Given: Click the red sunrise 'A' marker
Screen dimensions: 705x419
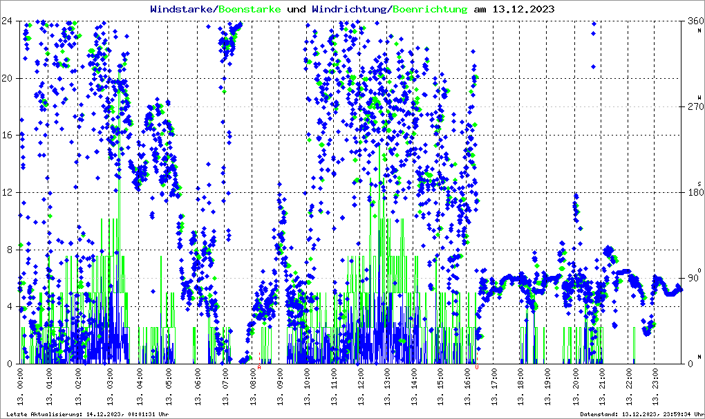Looking at the screenshot, I should [259, 367].
